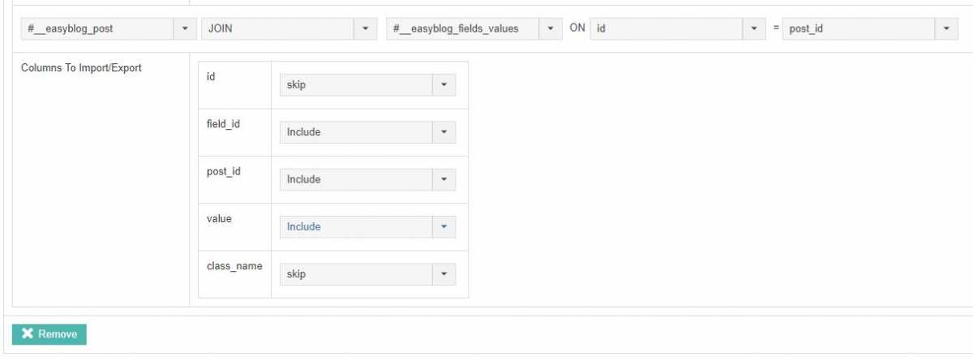Click arrow icon of ON id select
Viewport: 973px width, 361px height.
754,28
